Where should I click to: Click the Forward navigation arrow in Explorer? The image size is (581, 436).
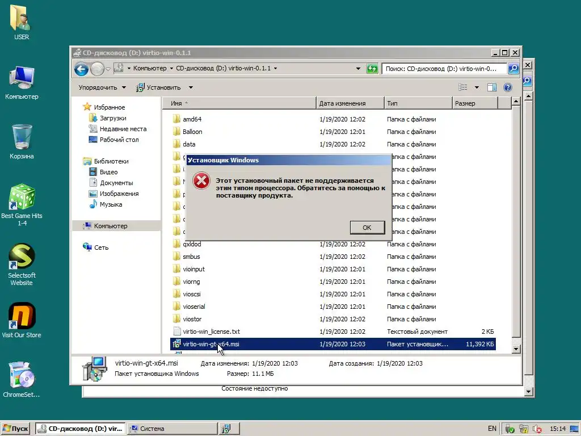[x=97, y=69]
